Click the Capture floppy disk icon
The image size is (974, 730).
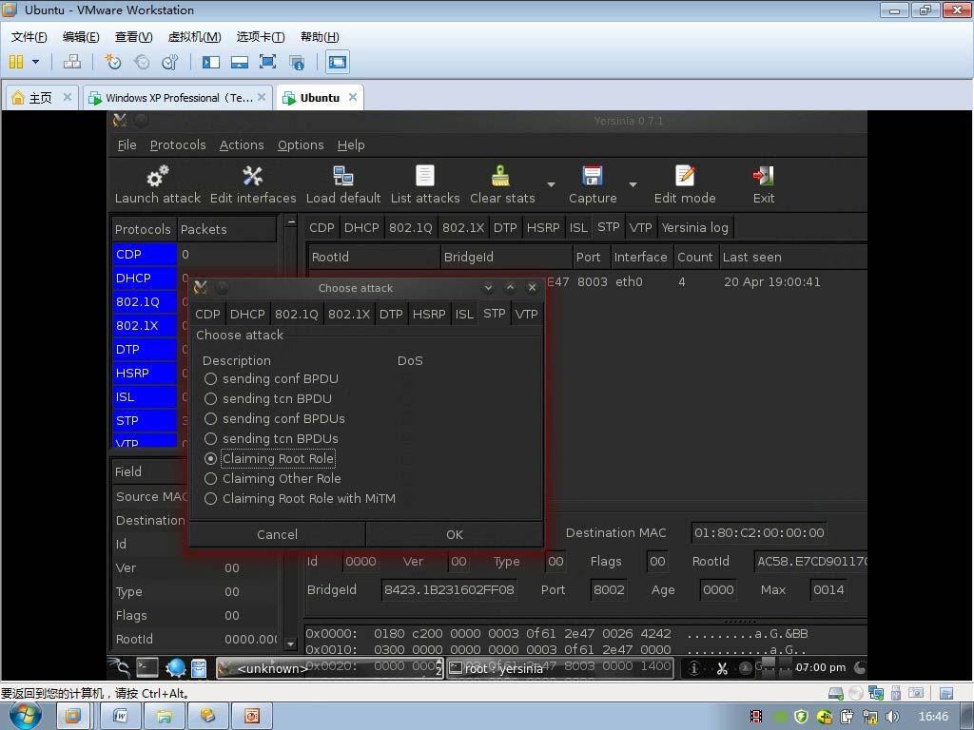coord(592,176)
